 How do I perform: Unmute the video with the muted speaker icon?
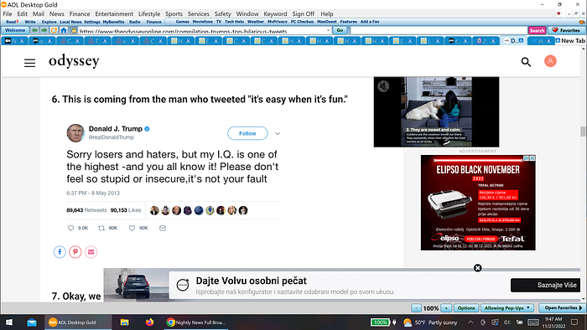[383, 86]
